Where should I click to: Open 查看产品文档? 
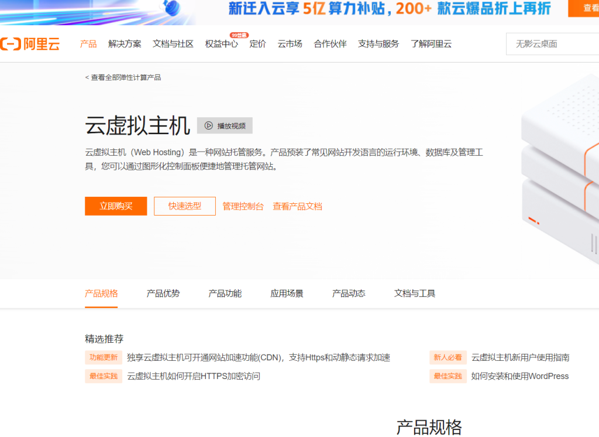pyautogui.click(x=298, y=206)
